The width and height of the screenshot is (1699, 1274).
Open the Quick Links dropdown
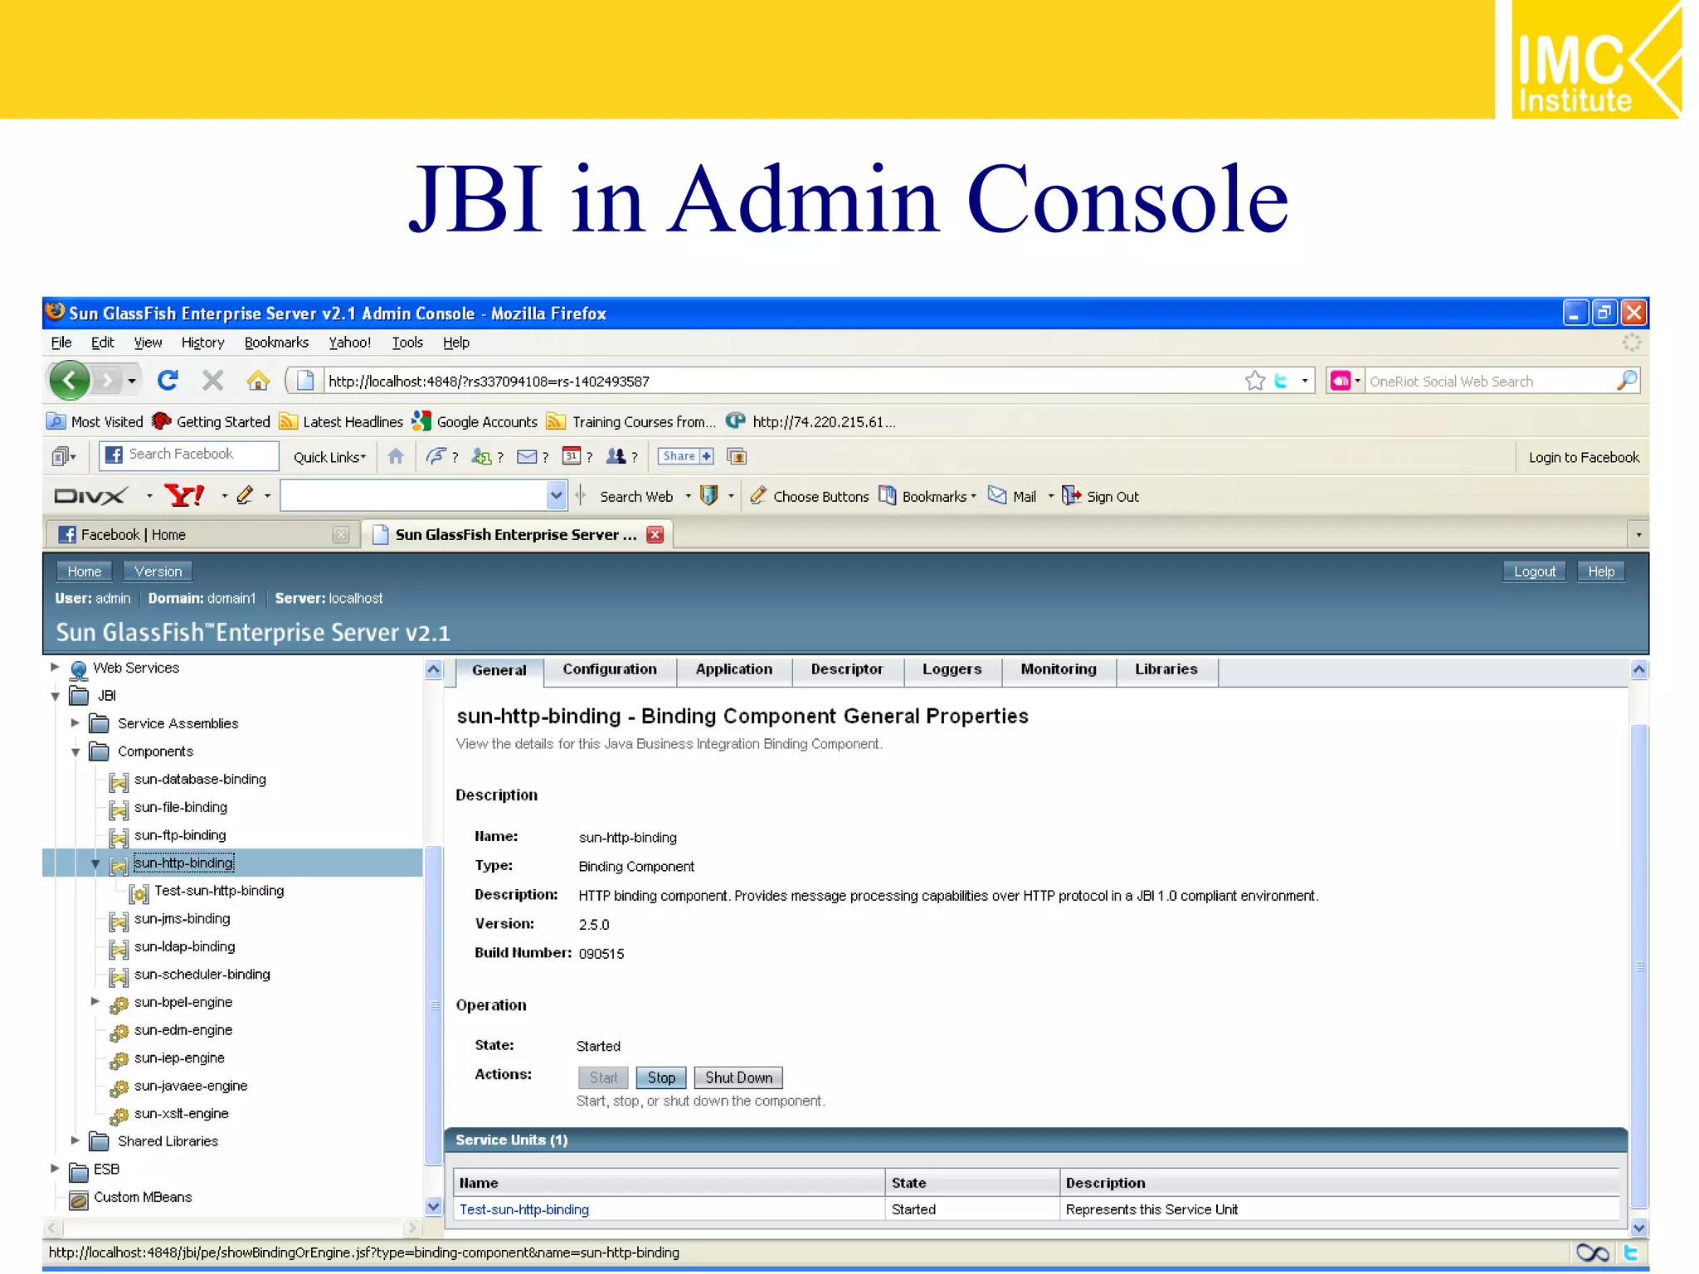329,457
